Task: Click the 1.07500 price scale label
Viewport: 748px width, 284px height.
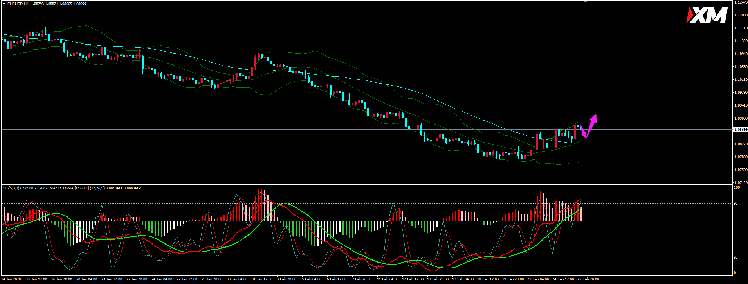Action: click(x=741, y=170)
